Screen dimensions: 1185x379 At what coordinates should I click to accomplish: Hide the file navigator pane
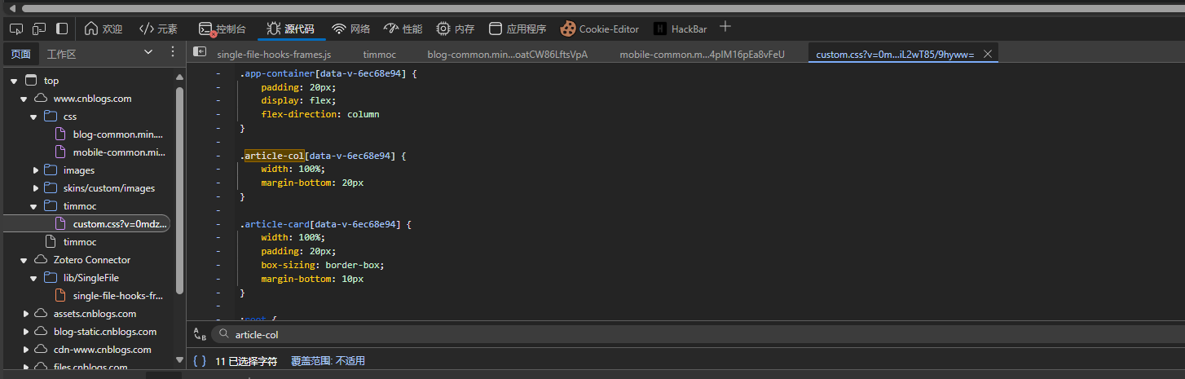pos(200,51)
